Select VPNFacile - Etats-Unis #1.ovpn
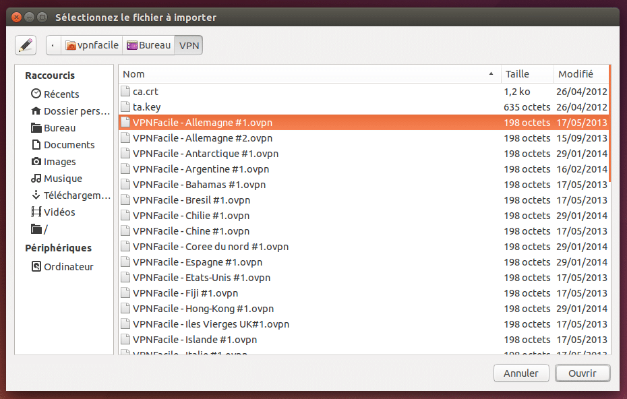The width and height of the screenshot is (627, 399). (x=364, y=278)
